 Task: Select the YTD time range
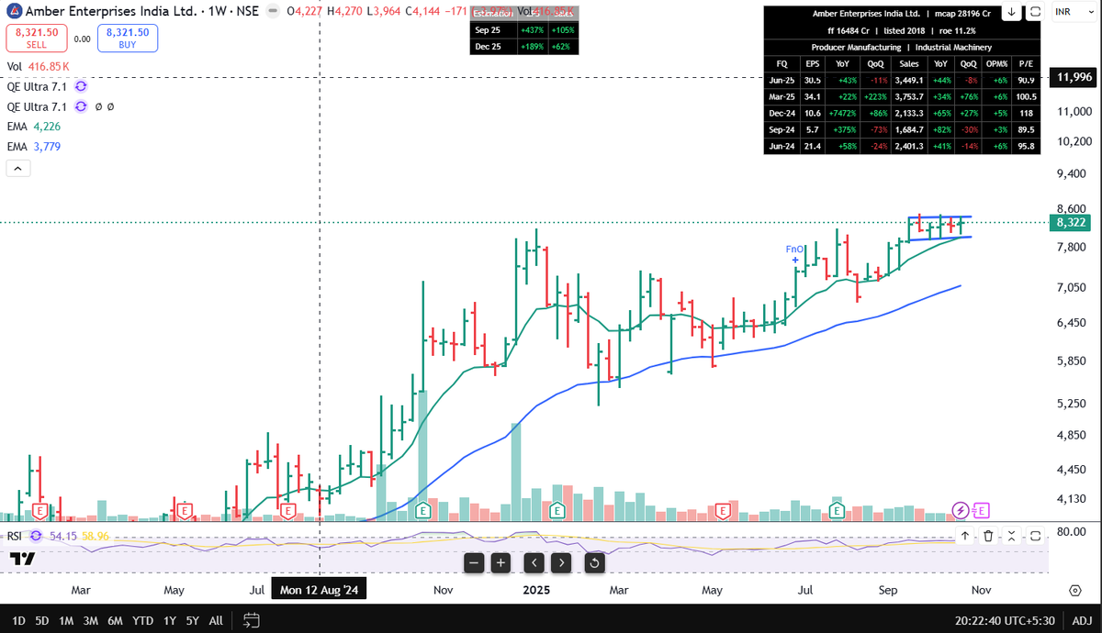point(142,621)
